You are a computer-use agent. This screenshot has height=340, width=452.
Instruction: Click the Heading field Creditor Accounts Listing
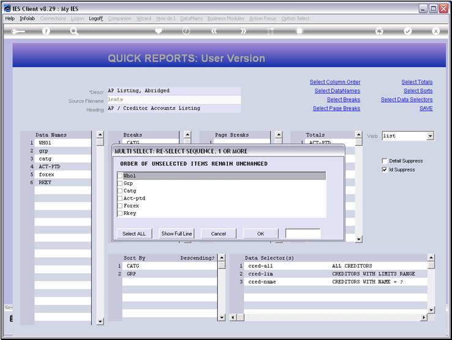174,108
